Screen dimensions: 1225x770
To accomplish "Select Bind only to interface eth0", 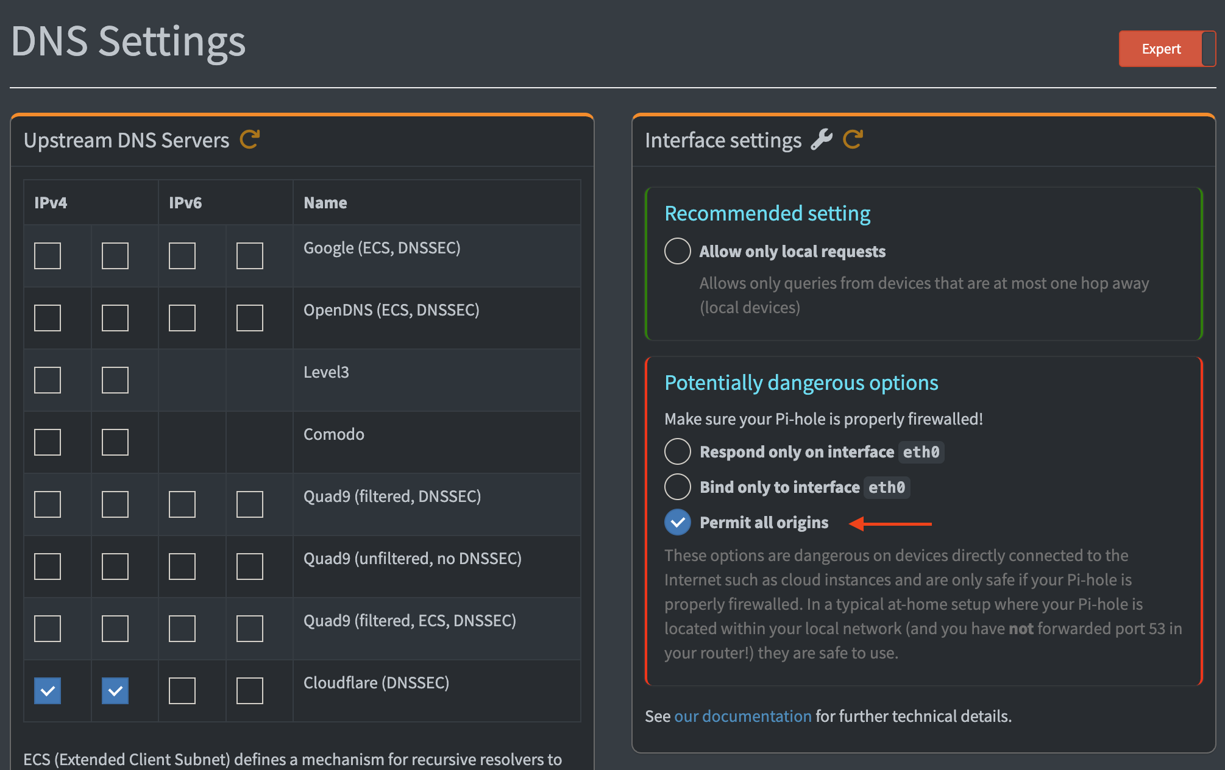I will point(678,487).
